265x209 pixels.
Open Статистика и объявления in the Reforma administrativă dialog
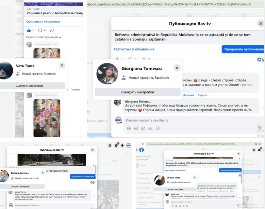click(134, 49)
